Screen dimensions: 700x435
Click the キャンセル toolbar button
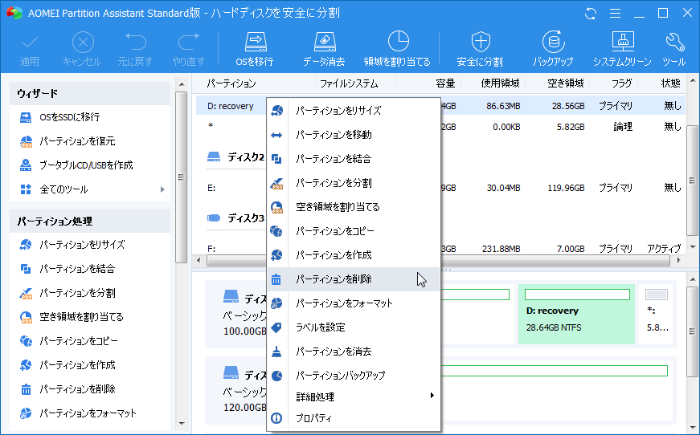(x=82, y=49)
